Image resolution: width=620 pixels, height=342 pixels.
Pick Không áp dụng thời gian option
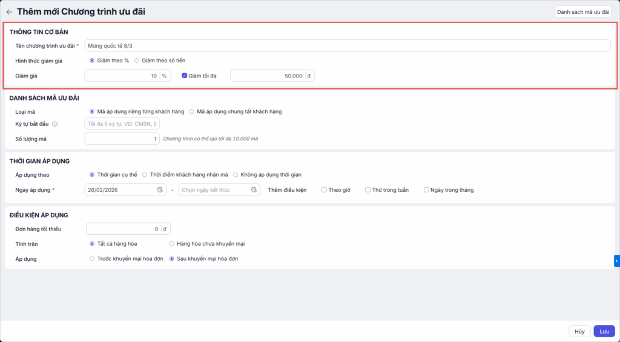236,175
